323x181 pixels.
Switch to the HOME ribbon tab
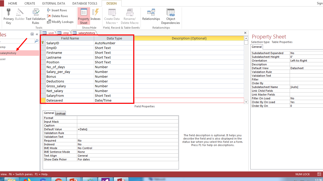13,3
